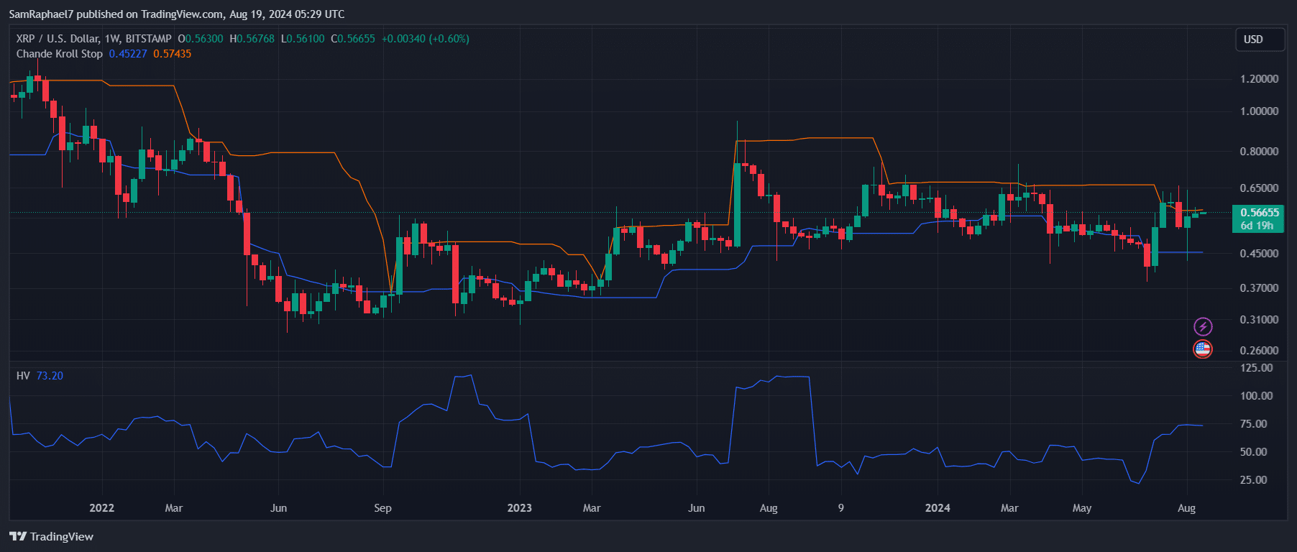The height and width of the screenshot is (552, 1297).
Task: Click the 100.00 HV axis label
Action: point(1257,396)
